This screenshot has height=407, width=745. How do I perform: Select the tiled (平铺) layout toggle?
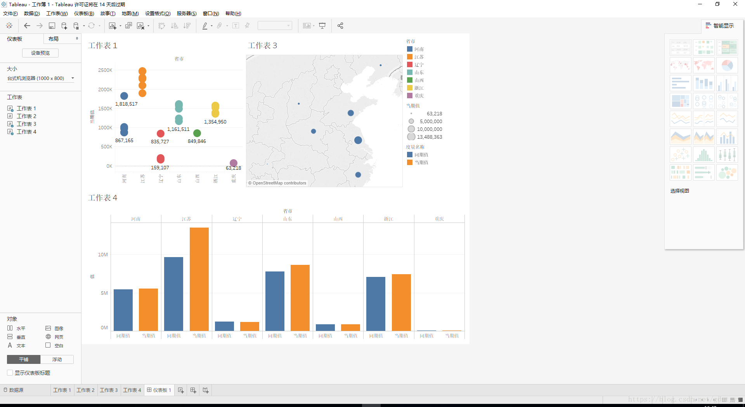(x=24, y=360)
